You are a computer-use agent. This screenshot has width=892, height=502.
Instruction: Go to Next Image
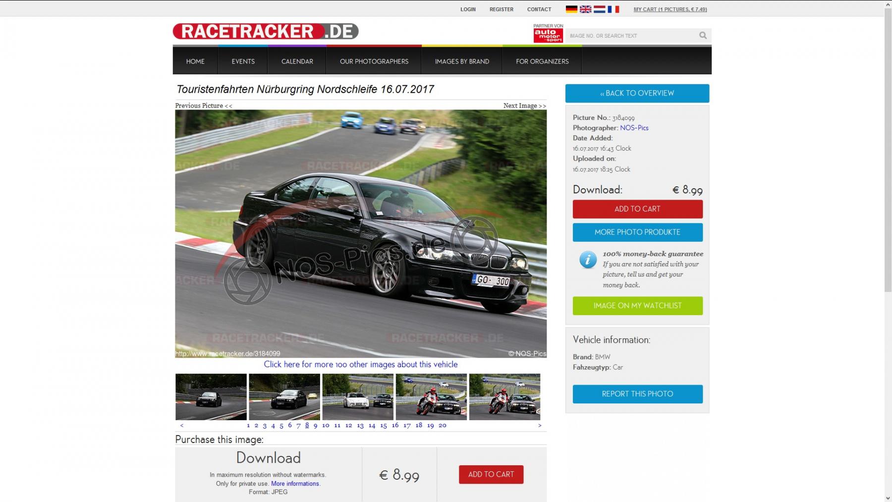click(524, 106)
